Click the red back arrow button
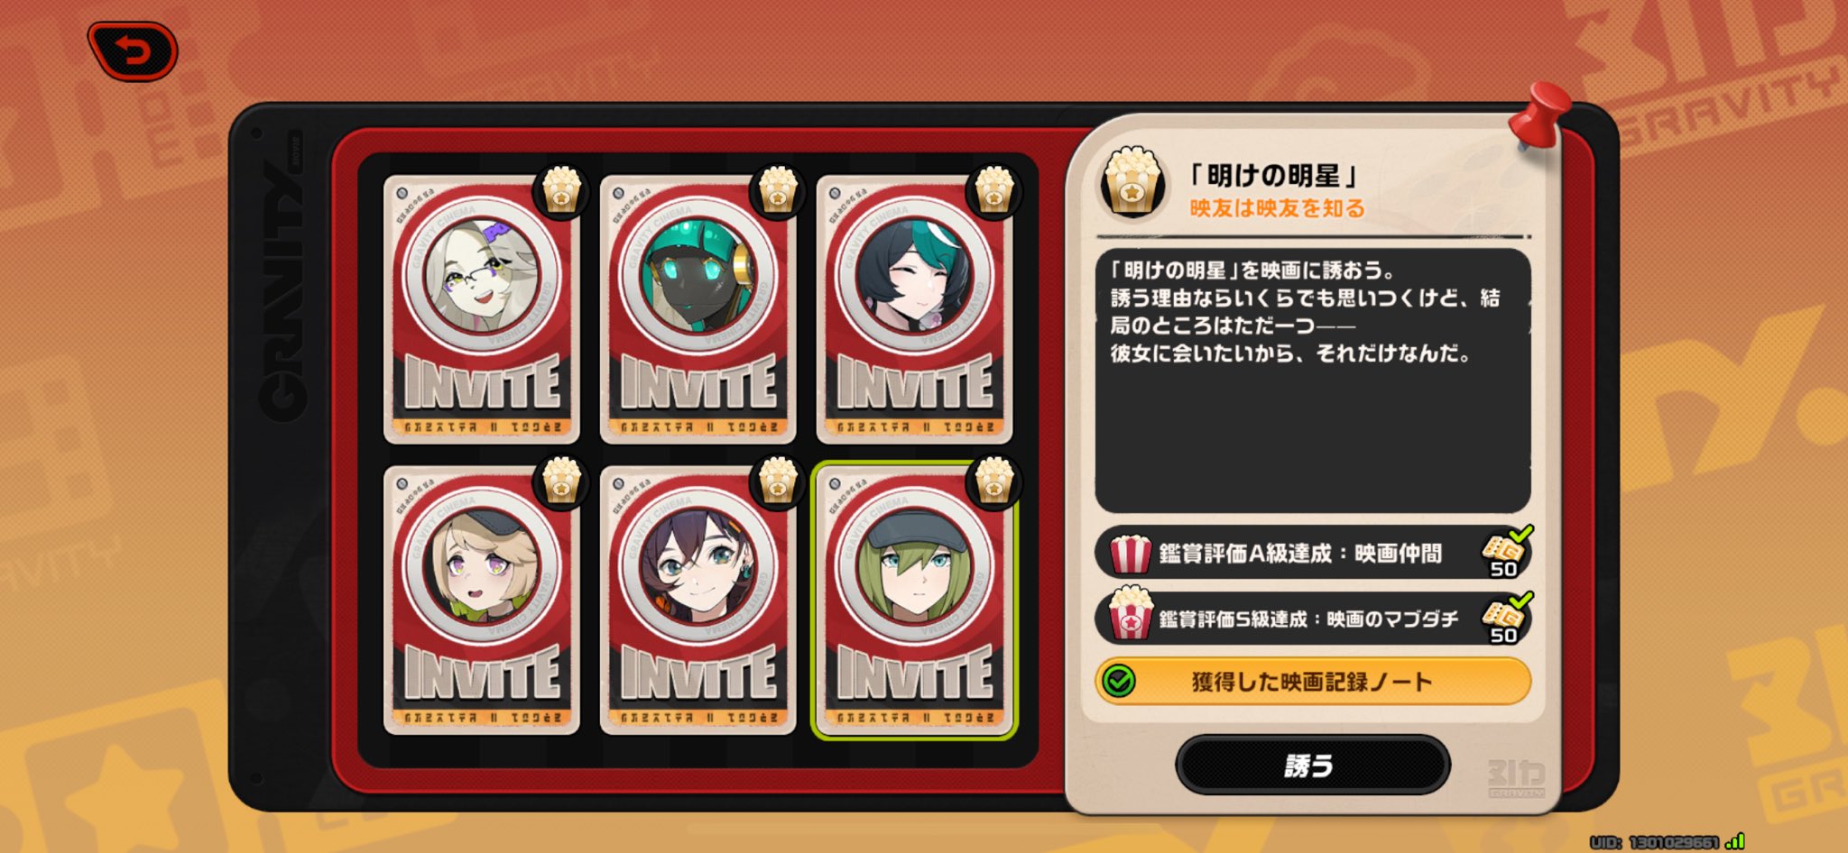 (x=133, y=51)
